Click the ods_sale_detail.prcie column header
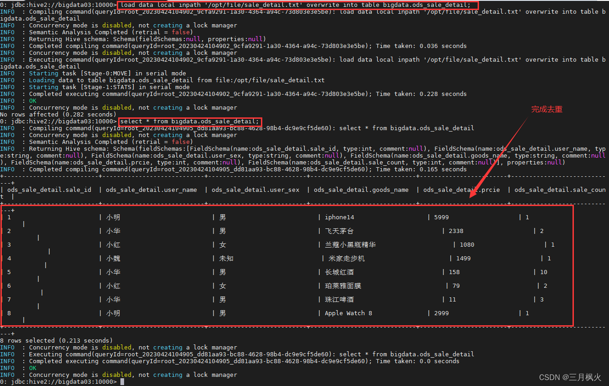 point(462,190)
